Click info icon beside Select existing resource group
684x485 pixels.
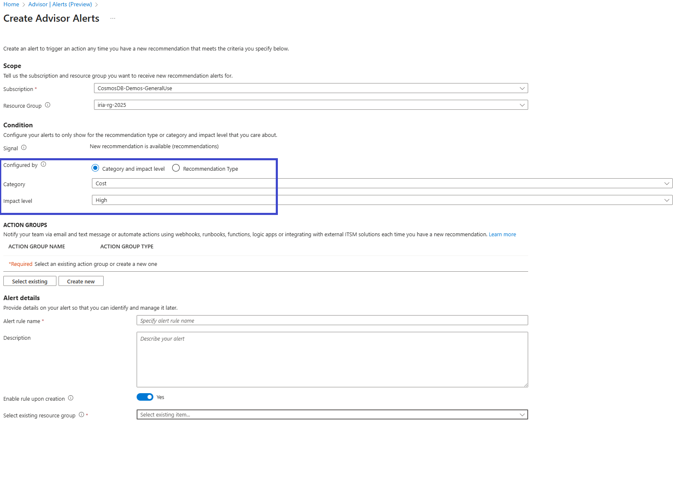coord(81,415)
